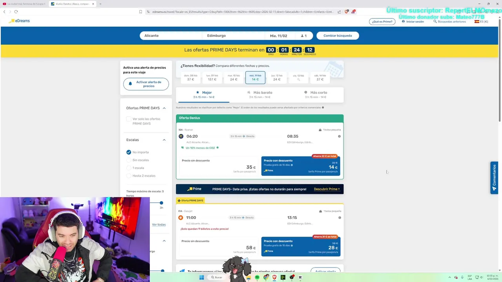Viewport: 502px width, 282px height.
Task: Choose 35 € price without discount
Action: [x=218, y=166]
